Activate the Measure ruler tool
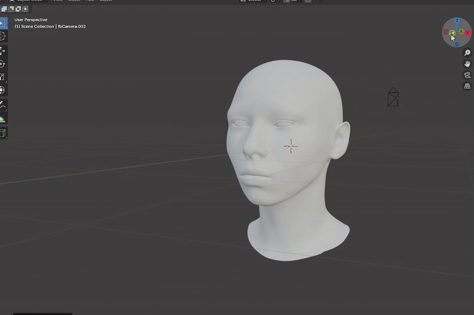This screenshot has width=474, height=315. (2, 118)
